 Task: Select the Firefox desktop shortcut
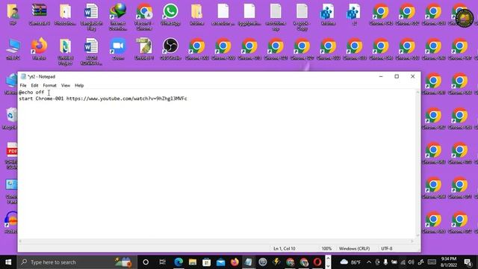pos(39,49)
